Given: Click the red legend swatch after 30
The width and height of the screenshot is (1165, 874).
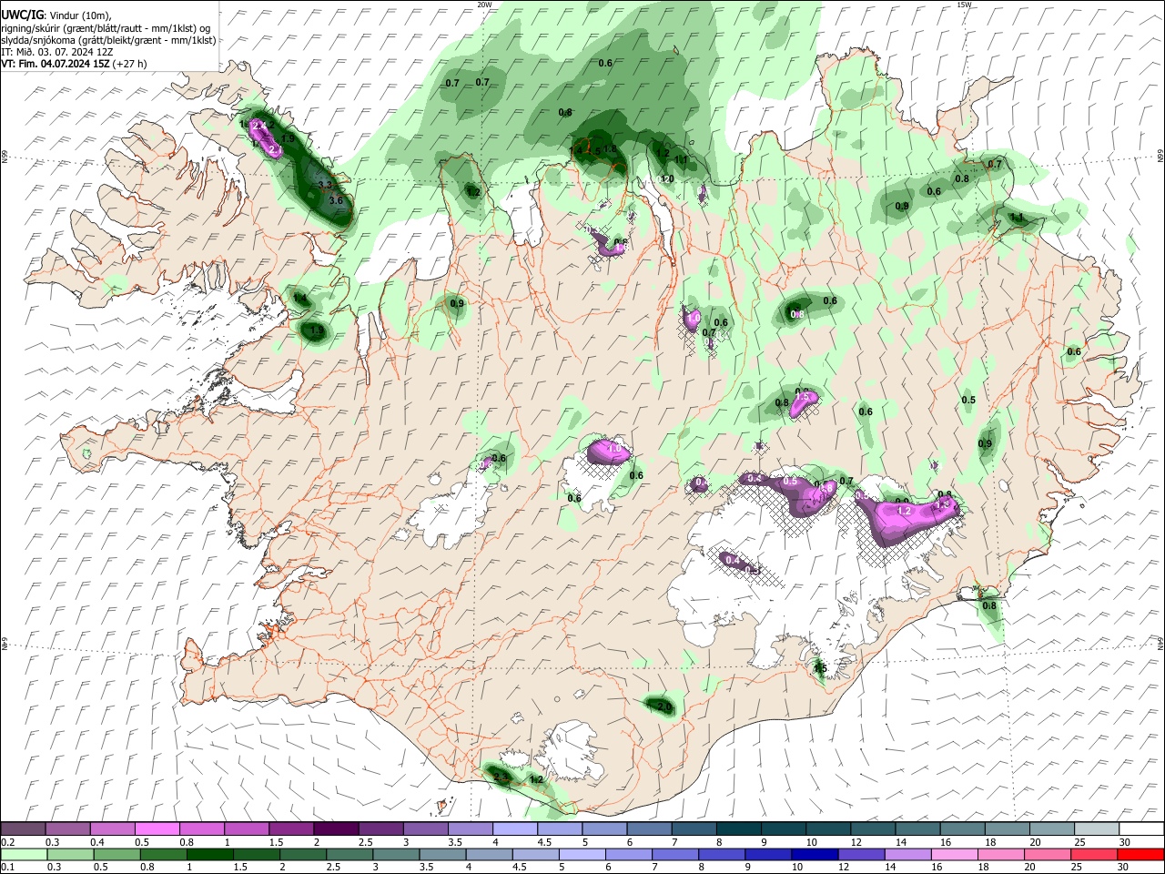Looking at the screenshot, I should [1141, 854].
